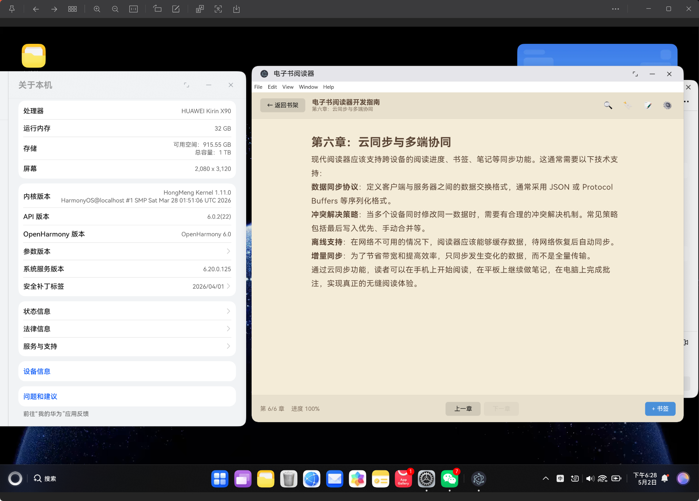Open the Help menu
699x501 pixels.
click(x=328, y=87)
